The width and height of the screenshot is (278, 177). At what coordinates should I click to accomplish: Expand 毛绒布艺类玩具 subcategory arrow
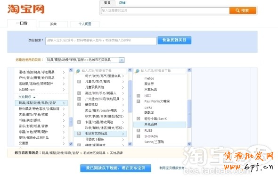(x=123, y=134)
